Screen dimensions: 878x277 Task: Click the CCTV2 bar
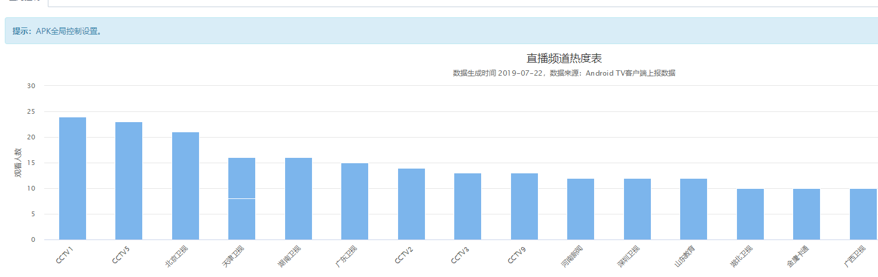411,204
